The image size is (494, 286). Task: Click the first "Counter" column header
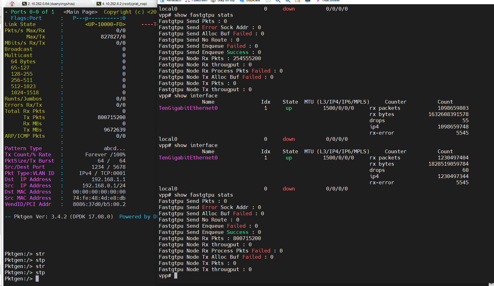pos(396,102)
